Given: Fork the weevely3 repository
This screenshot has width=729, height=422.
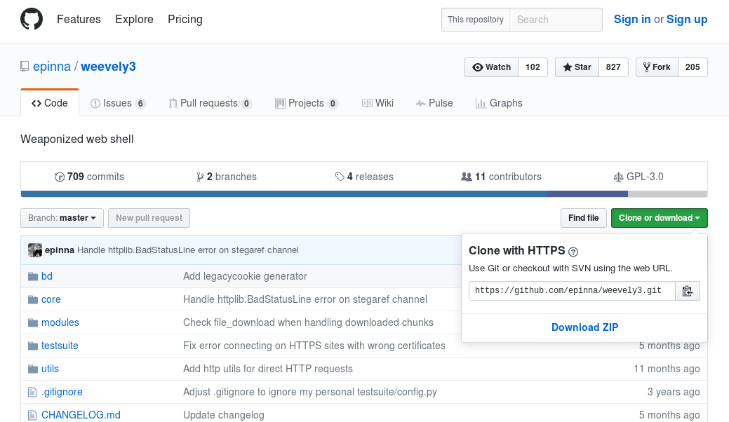Looking at the screenshot, I should pos(657,67).
